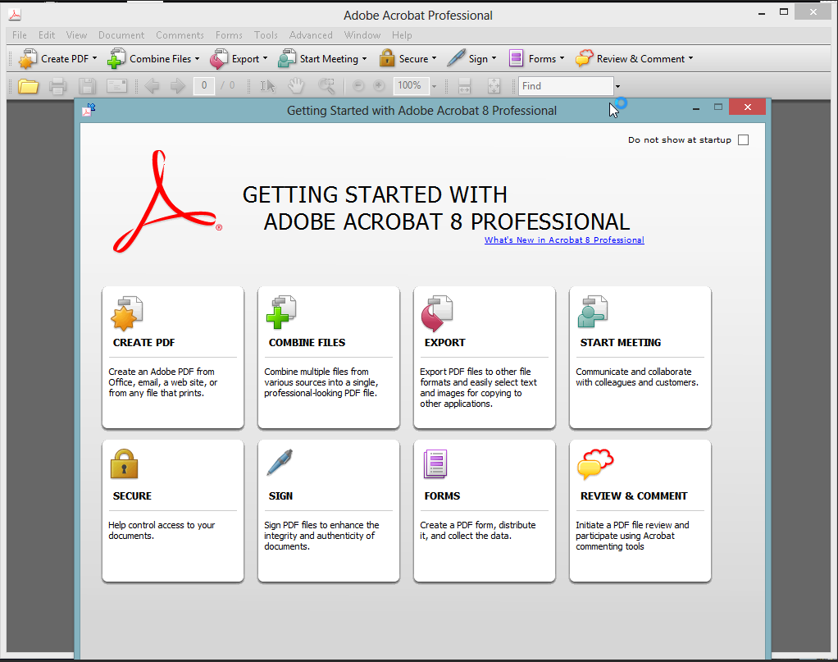This screenshot has width=838, height=662.
Task: Open the Document menu
Action: tap(121, 35)
